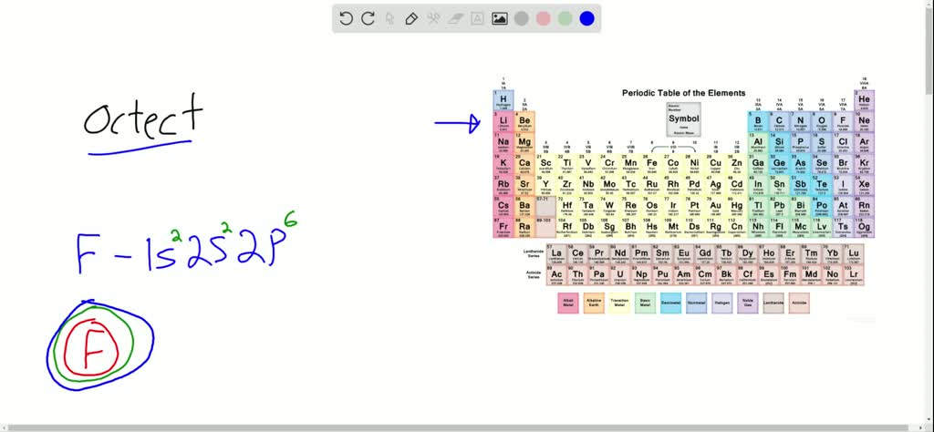The width and height of the screenshot is (934, 432).
Task: Choose the eraser tool
Action: 456,18
